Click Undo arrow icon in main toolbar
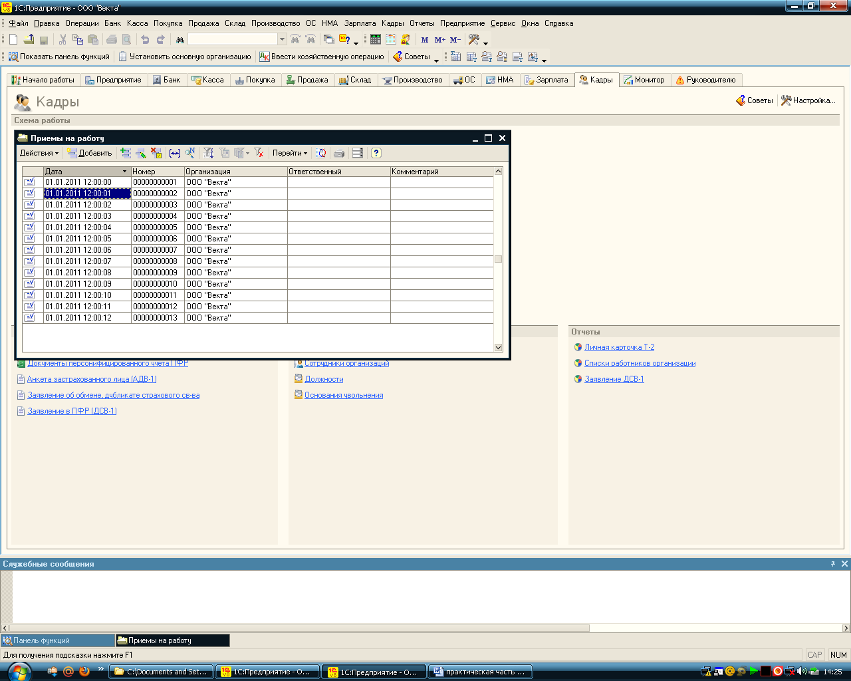851x681 pixels. pos(145,40)
